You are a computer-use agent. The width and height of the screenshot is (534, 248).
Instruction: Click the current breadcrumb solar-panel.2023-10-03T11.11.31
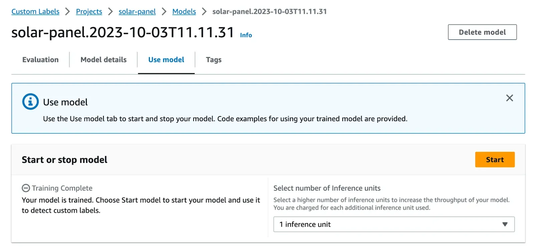[x=269, y=11]
